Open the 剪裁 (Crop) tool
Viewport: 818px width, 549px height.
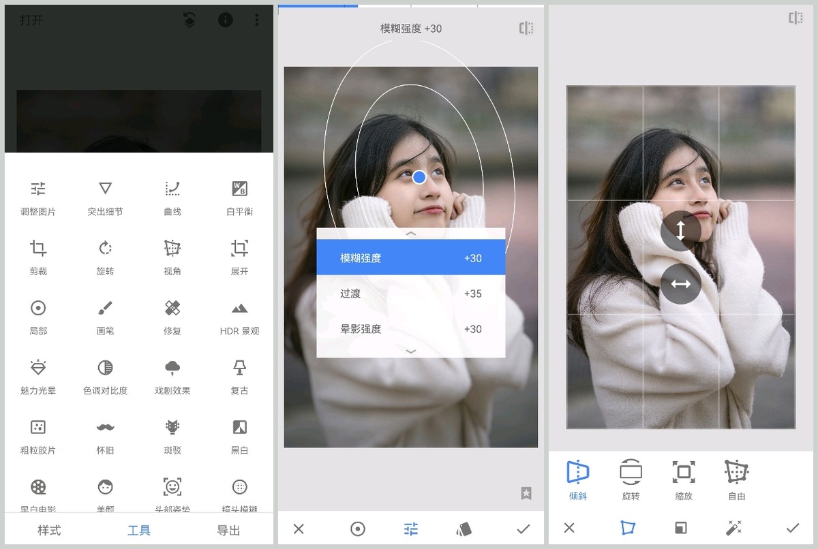pyautogui.click(x=37, y=255)
